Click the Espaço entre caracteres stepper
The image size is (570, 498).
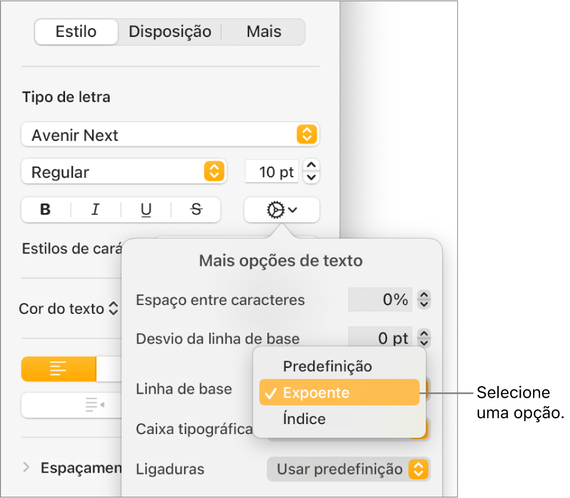(x=424, y=300)
